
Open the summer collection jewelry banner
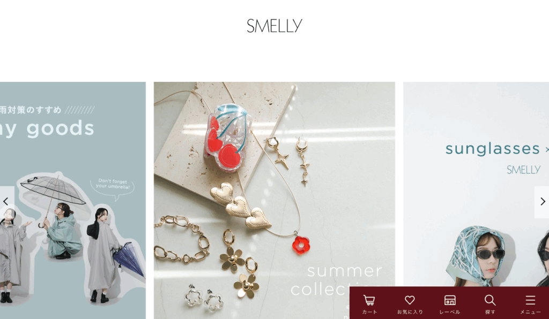[x=274, y=201]
